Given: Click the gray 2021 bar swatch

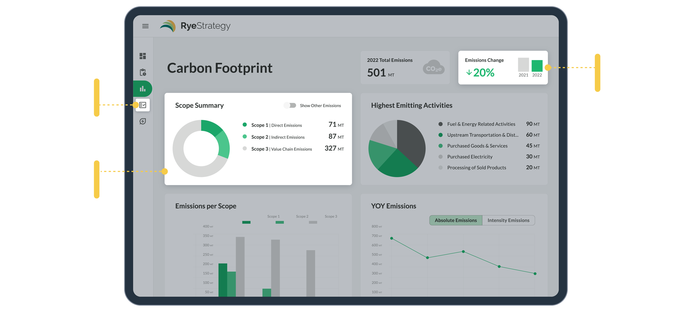Looking at the screenshot, I should (x=523, y=65).
